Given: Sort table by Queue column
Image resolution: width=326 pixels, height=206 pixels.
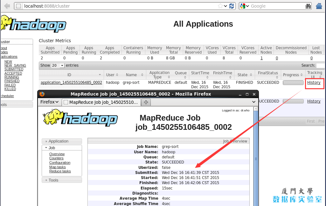Looking at the screenshot, I should point(181,75).
